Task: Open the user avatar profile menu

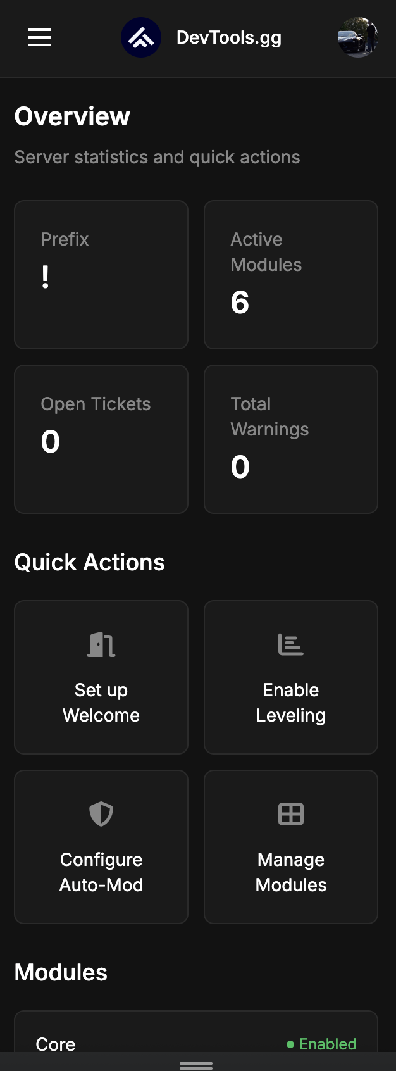Action: (357, 38)
